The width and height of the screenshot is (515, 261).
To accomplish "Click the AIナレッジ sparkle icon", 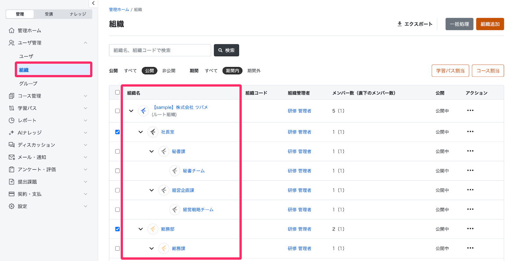I will 12,133.
